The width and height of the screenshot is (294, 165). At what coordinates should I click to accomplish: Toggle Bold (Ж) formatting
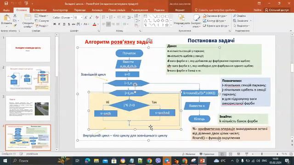click(55, 24)
